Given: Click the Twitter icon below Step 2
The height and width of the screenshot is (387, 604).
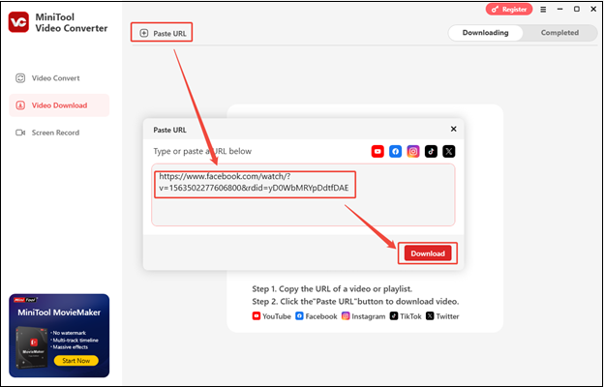Looking at the screenshot, I should pyautogui.click(x=430, y=316).
